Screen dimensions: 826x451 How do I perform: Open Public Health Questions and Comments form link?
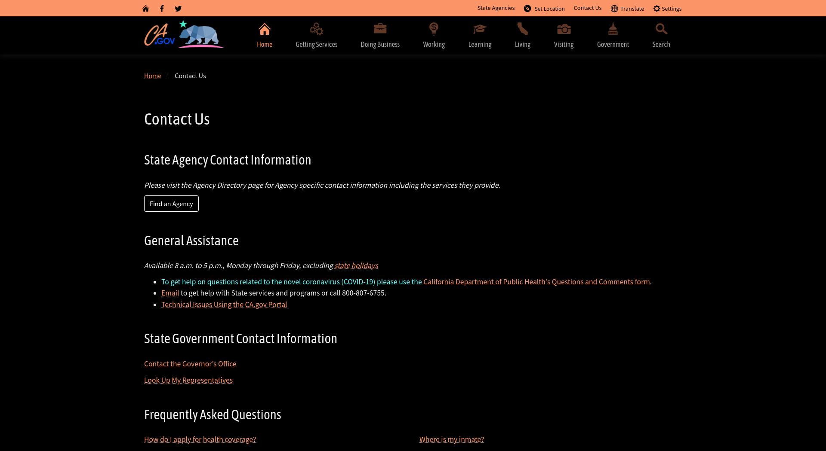tap(536, 282)
